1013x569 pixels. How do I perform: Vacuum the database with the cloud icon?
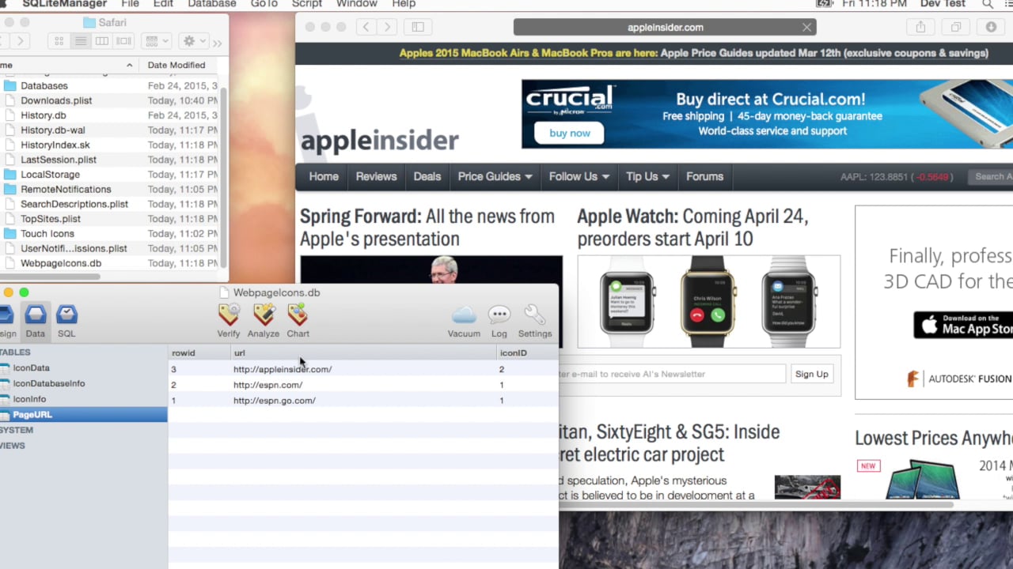464,321
